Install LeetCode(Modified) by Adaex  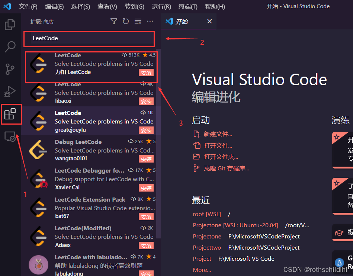(x=146, y=245)
